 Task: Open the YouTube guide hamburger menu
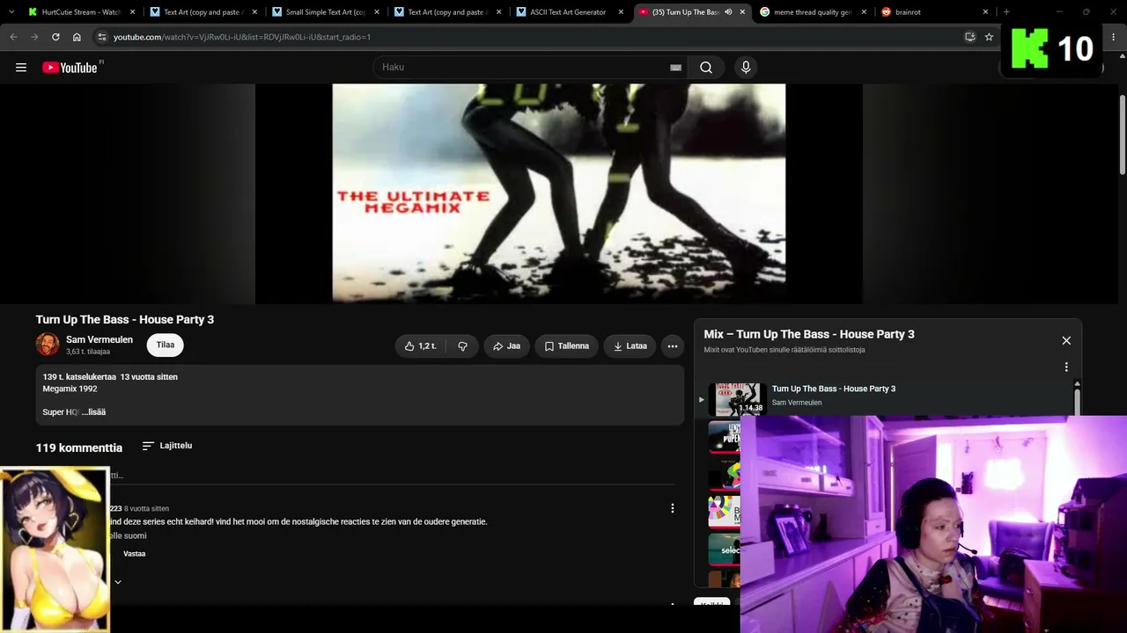tap(21, 68)
